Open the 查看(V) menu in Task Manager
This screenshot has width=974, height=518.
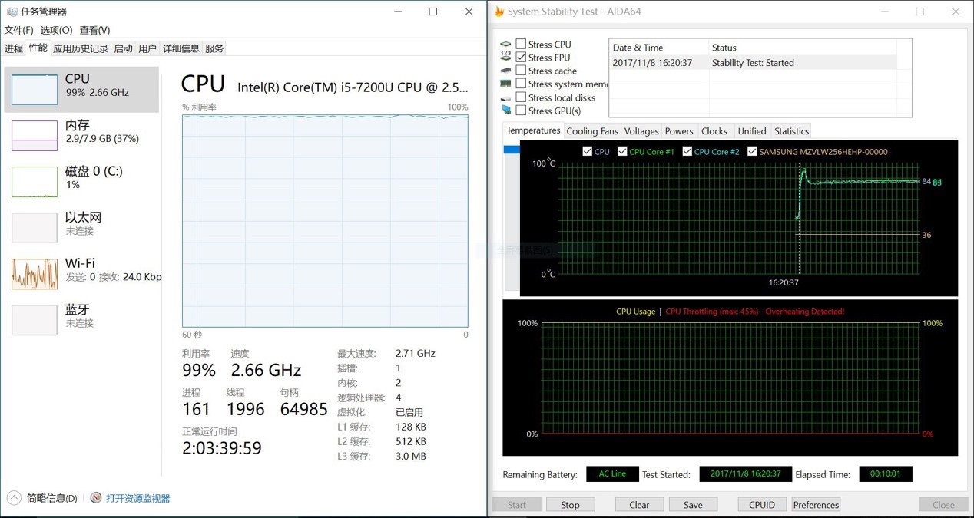(94, 30)
